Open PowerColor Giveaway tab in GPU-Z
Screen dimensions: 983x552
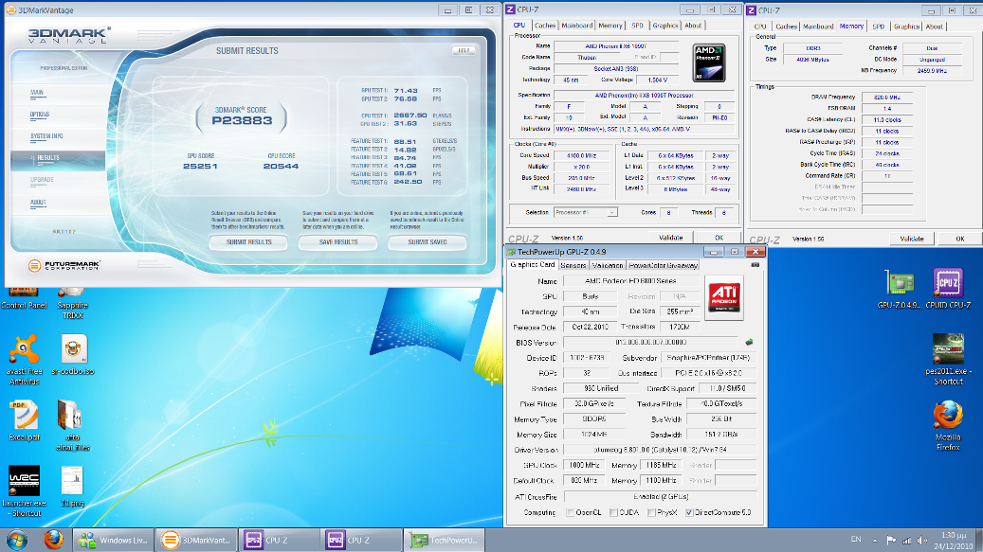pyautogui.click(x=664, y=265)
